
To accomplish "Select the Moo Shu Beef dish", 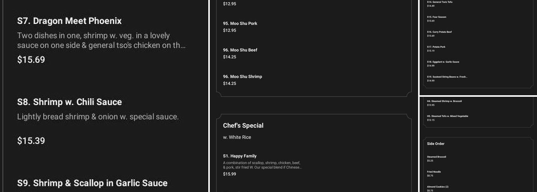I will tap(240, 50).
